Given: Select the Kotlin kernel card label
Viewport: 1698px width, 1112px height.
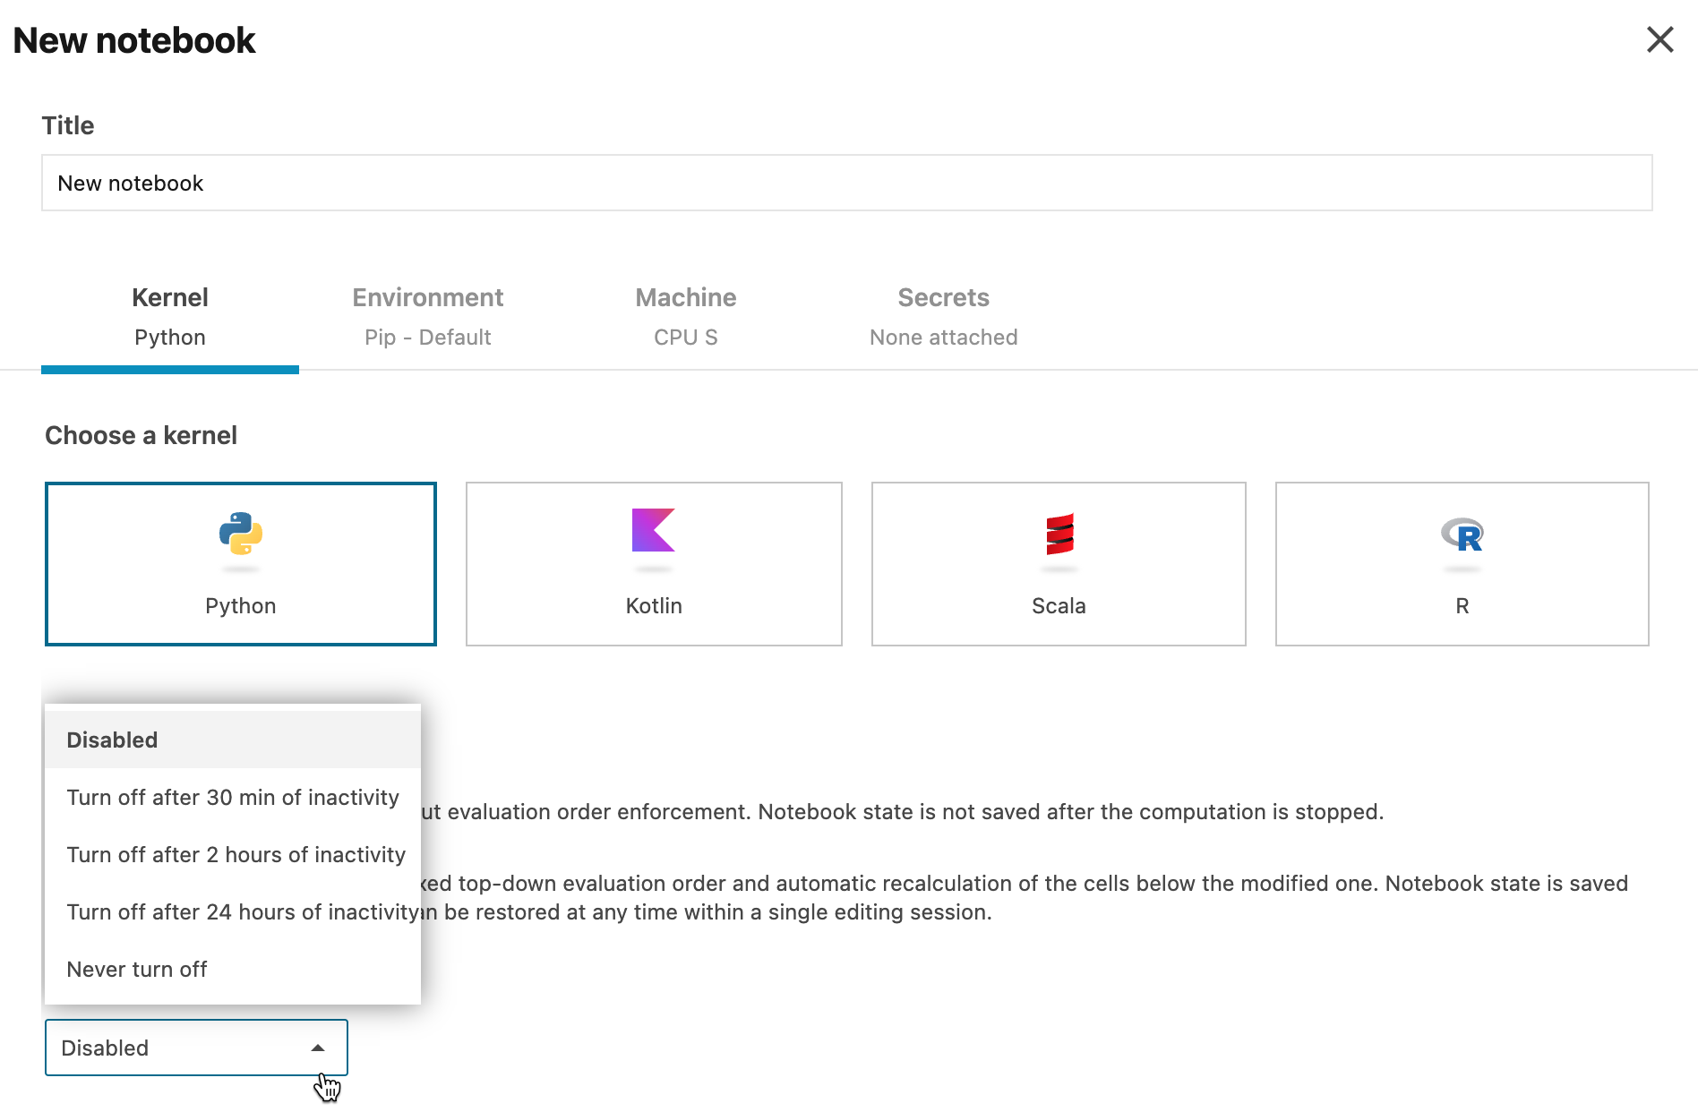Looking at the screenshot, I should [x=653, y=606].
